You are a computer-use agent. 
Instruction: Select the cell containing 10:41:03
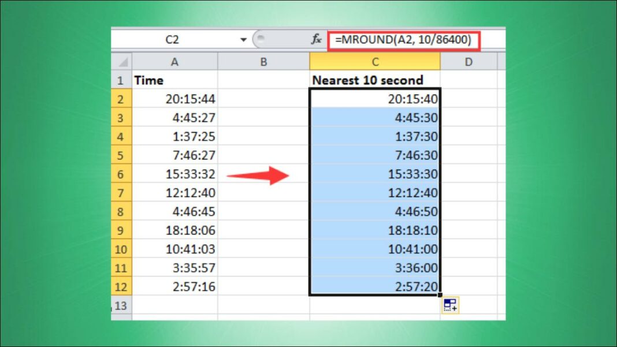pos(174,249)
